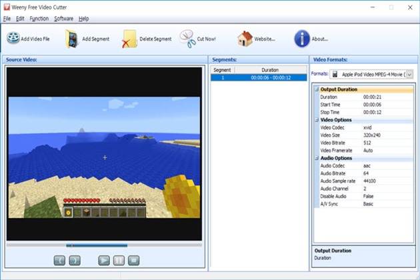Viewport: 420px width, 280px height.
Task: Open the Website house icon
Action: 245,39
